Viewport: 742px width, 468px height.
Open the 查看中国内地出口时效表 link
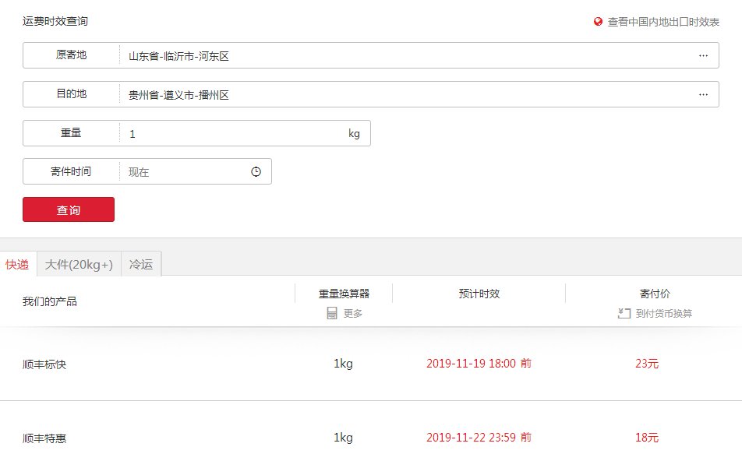[662, 22]
